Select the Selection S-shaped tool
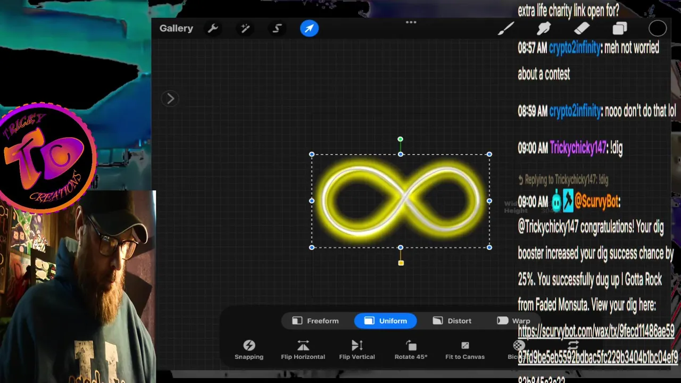681x383 pixels. 277,28
